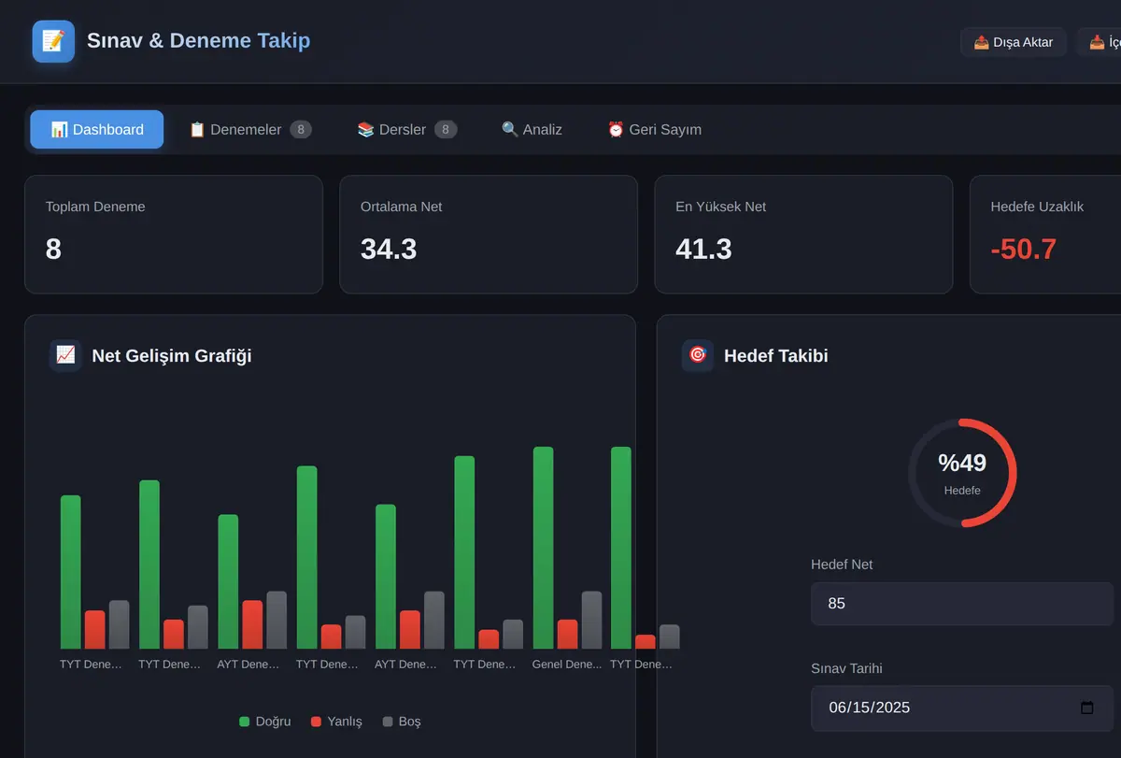Image resolution: width=1121 pixels, height=758 pixels.
Task: Click the En Yüksek Net value 41.3
Action: coord(703,250)
